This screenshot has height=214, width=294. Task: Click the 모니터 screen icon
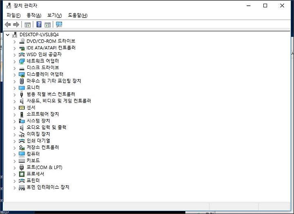point(22,88)
